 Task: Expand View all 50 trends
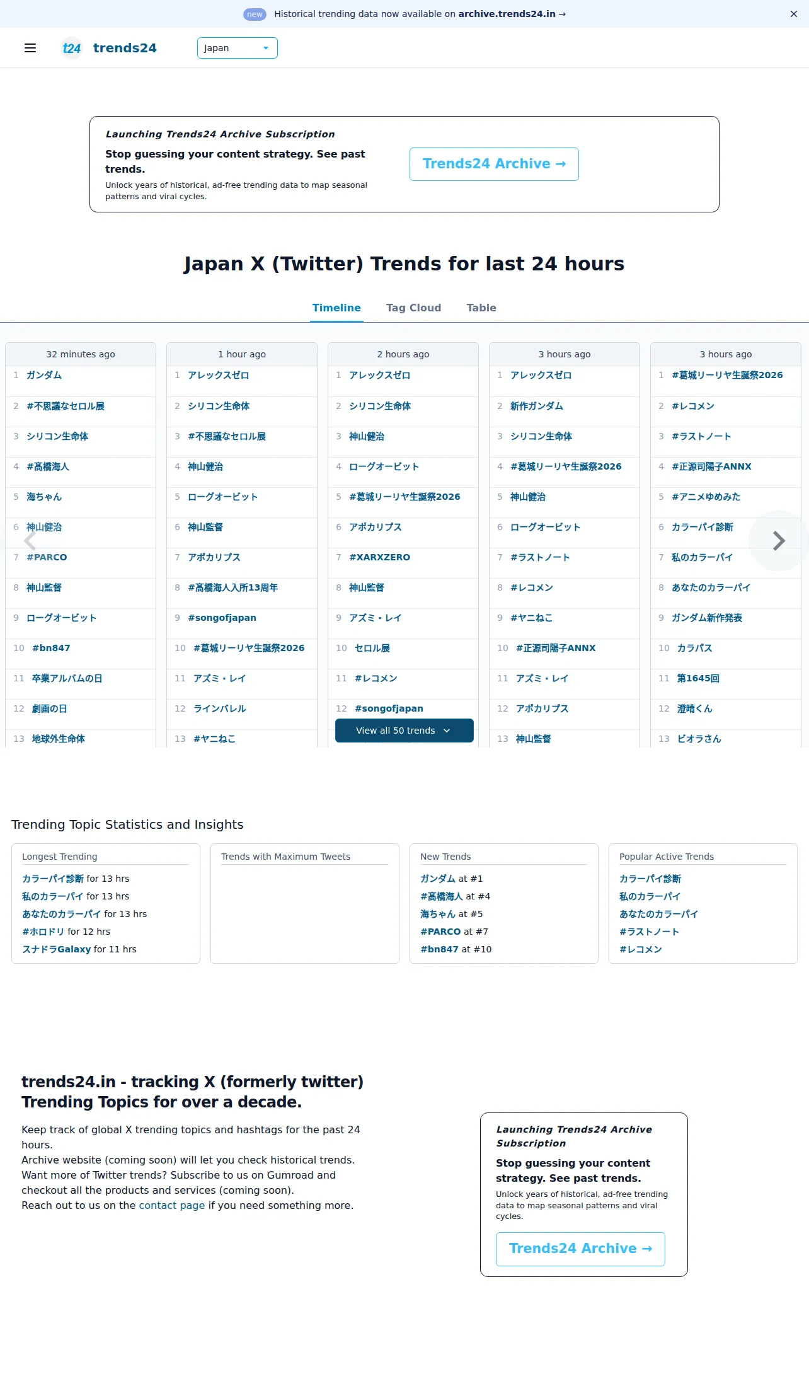pos(404,731)
